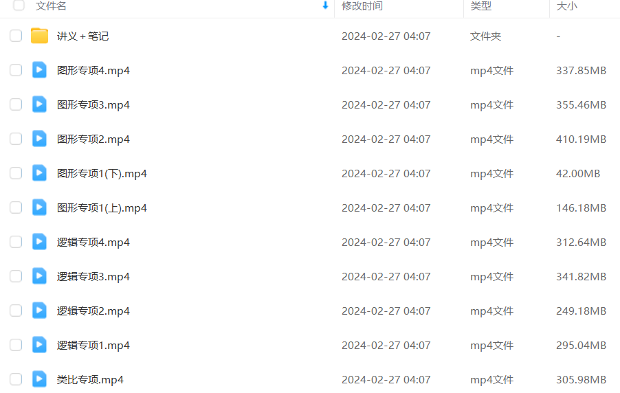Click the video icon for 逻辑专项1.mp4
The height and width of the screenshot is (393, 620).
[x=39, y=345]
